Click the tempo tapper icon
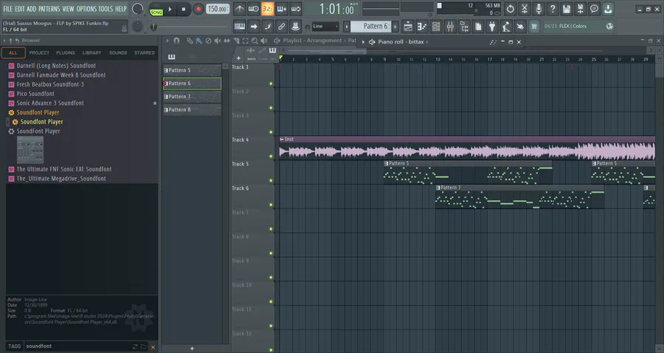The height and width of the screenshot is (353, 664). (x=506, y=27)
